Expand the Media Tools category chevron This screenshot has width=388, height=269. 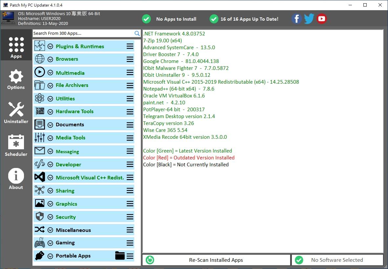pos(50,138)
